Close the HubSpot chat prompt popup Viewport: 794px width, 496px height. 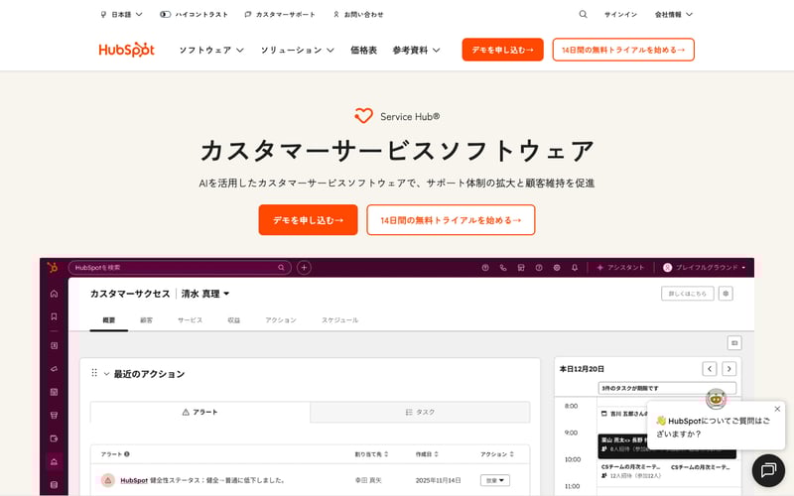point(777,409)
